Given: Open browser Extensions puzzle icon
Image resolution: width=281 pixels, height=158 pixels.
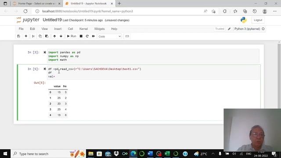Looking at the screenshot, I should [225, 11].
